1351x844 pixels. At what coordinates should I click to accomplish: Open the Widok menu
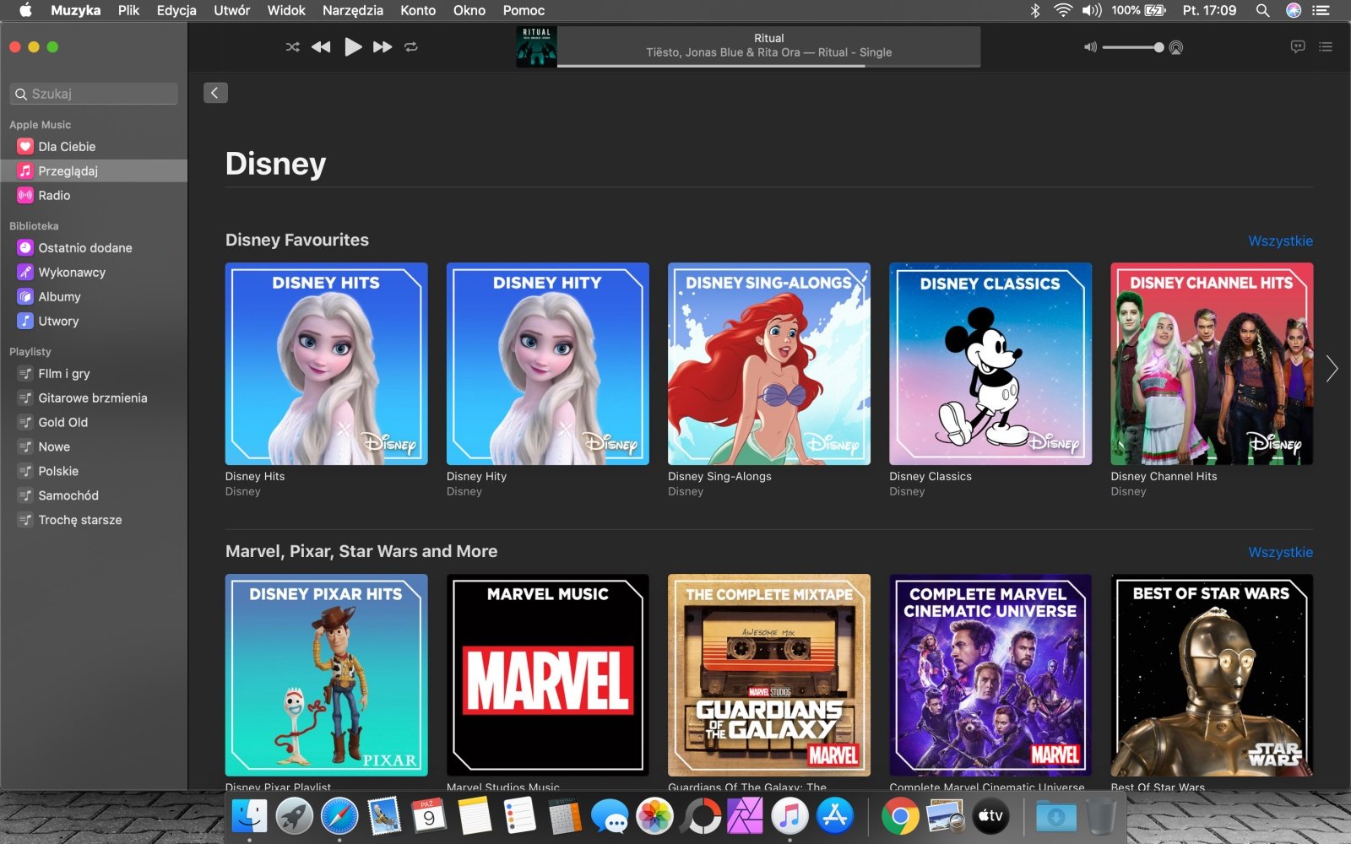click(286, 10)
